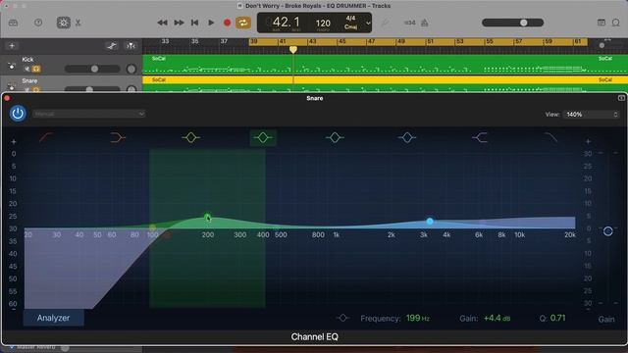This screenshot has height=353, width=628.
Task: Click the Rewind transport button
Action: [x=162, y=23]
